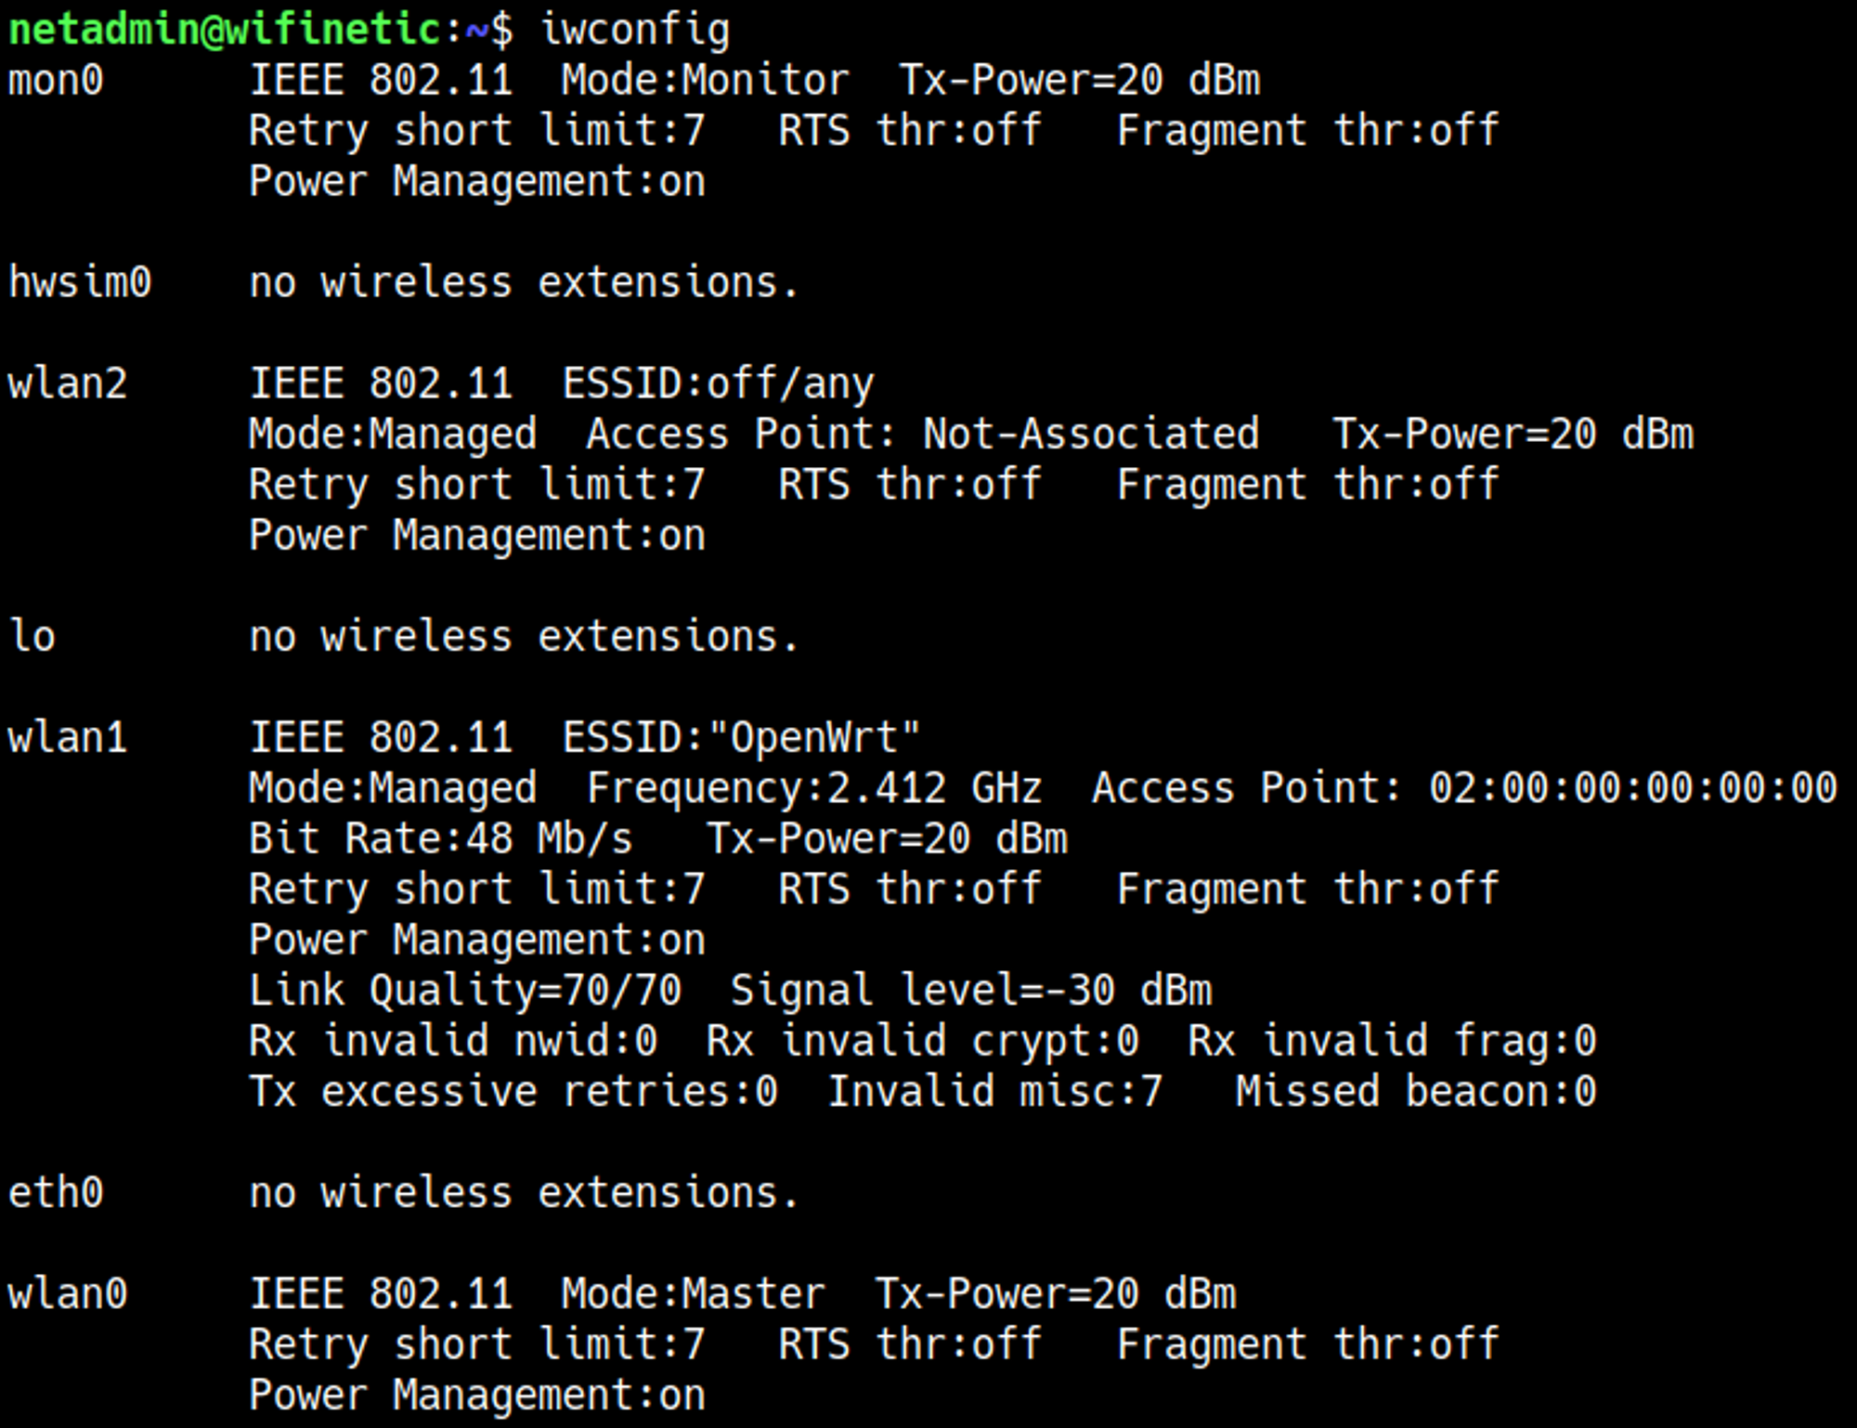Click the wlan0 interface name
Screen dimensions: 1857x1428
point(67,1294)
